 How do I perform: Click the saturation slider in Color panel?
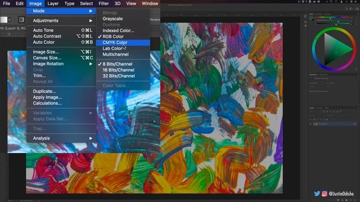pyautogui.click(x=332, y=20)
